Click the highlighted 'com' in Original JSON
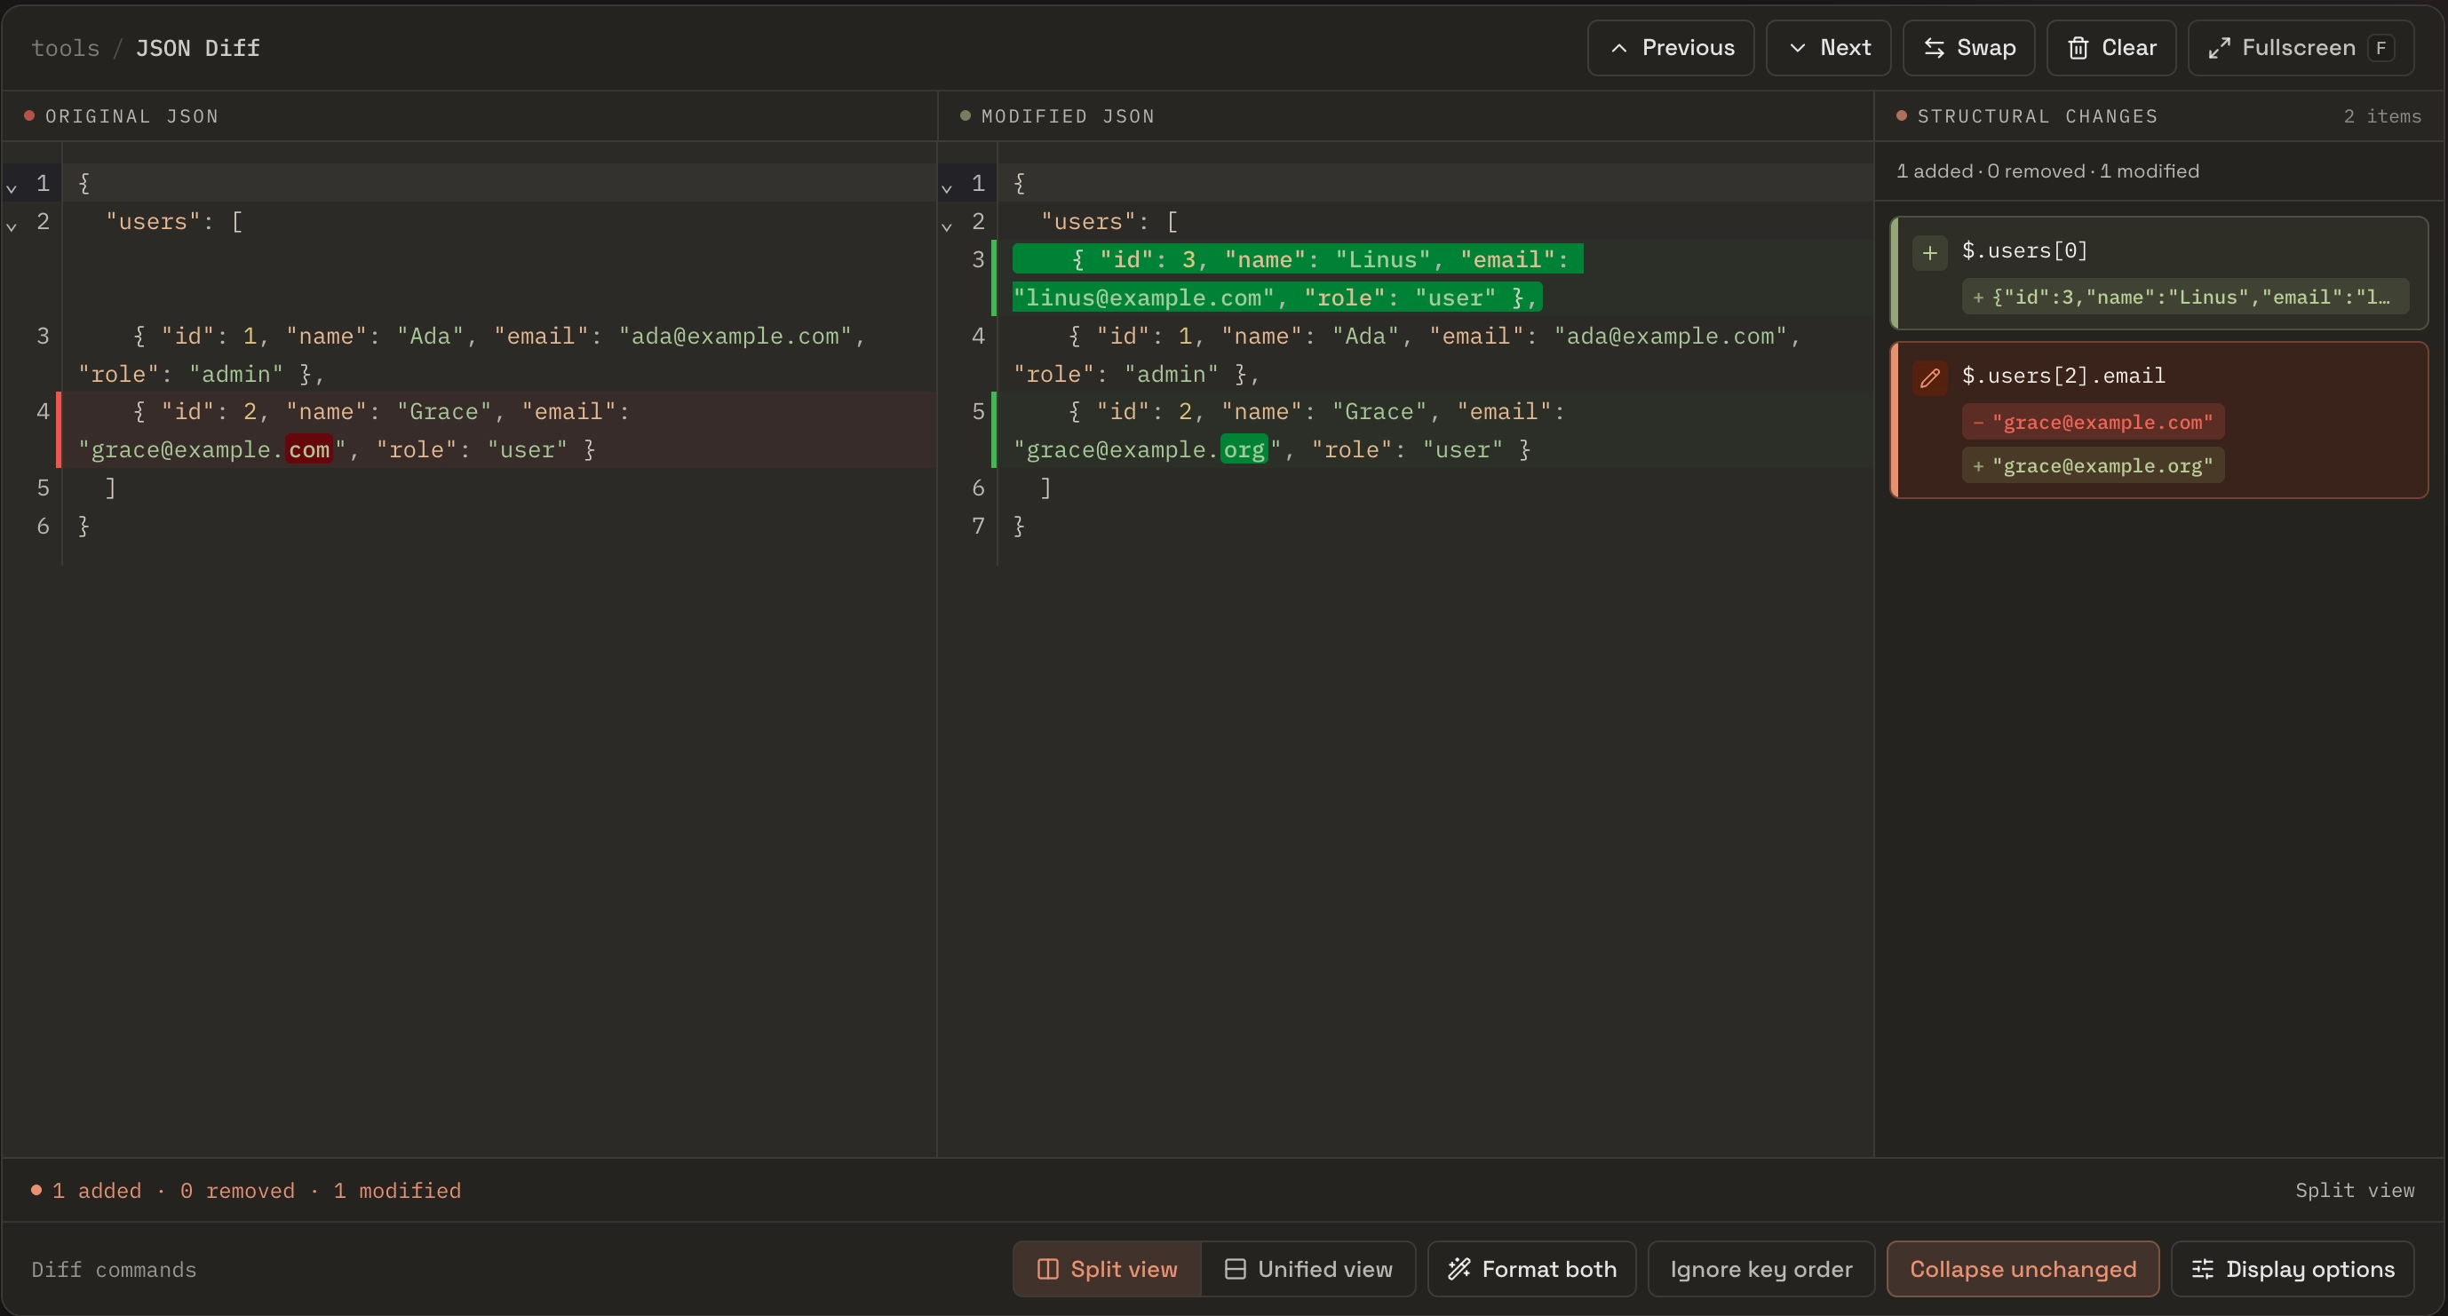2448x1316 pixels. [x=309, y=449]
